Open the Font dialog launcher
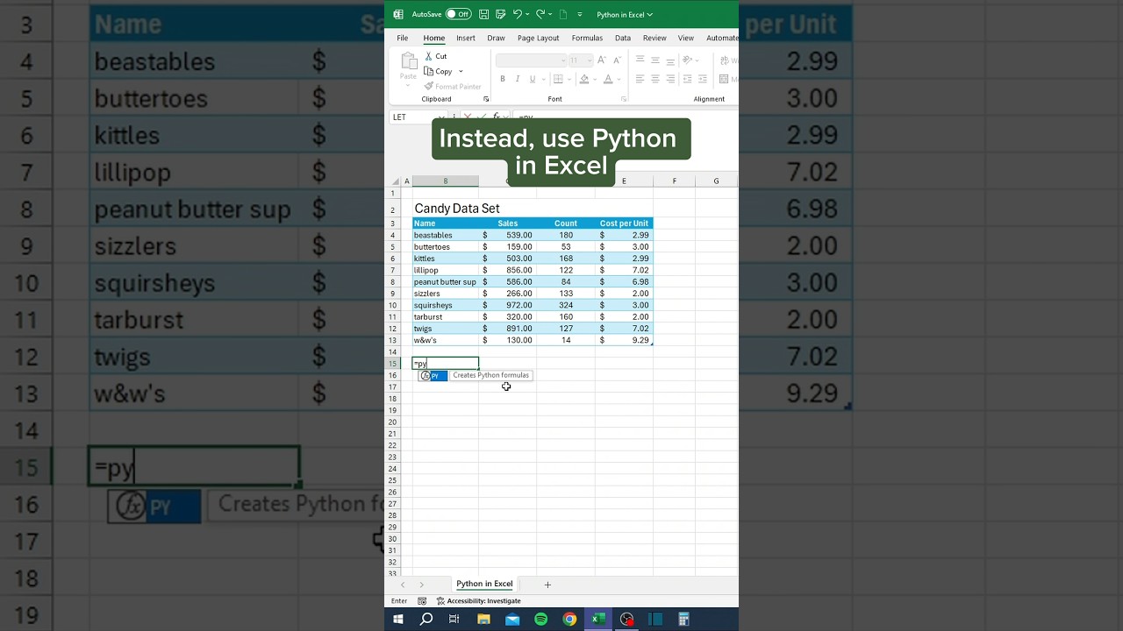Viewport: 1123px width, 631px height. point(624,99)
